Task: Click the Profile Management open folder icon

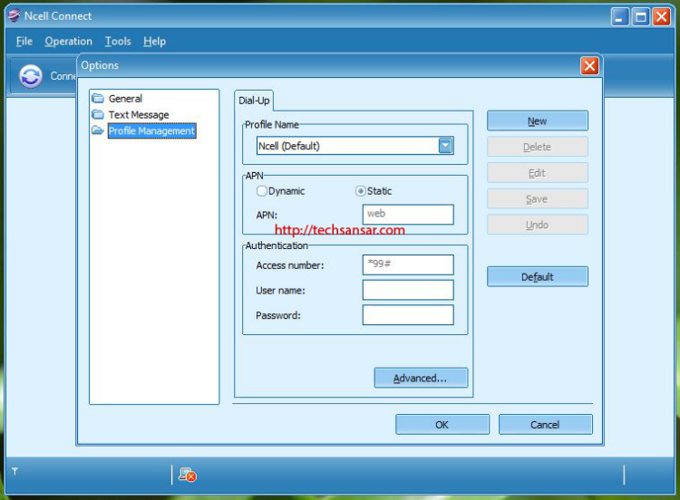Action: click(x=98, y=130)
